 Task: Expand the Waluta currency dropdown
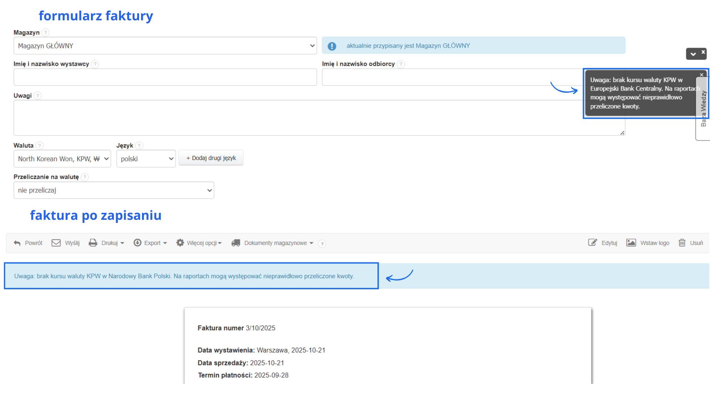(62, 159)
